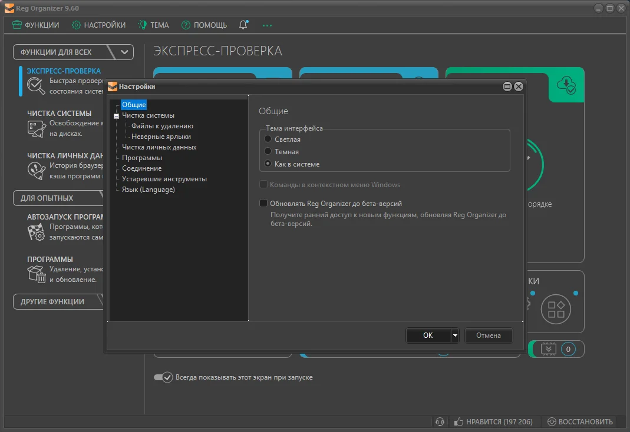
Task: Collapse the ФУНКЦИИ ДЛЯ ВСЕХ section
Action: pos(124,52)
